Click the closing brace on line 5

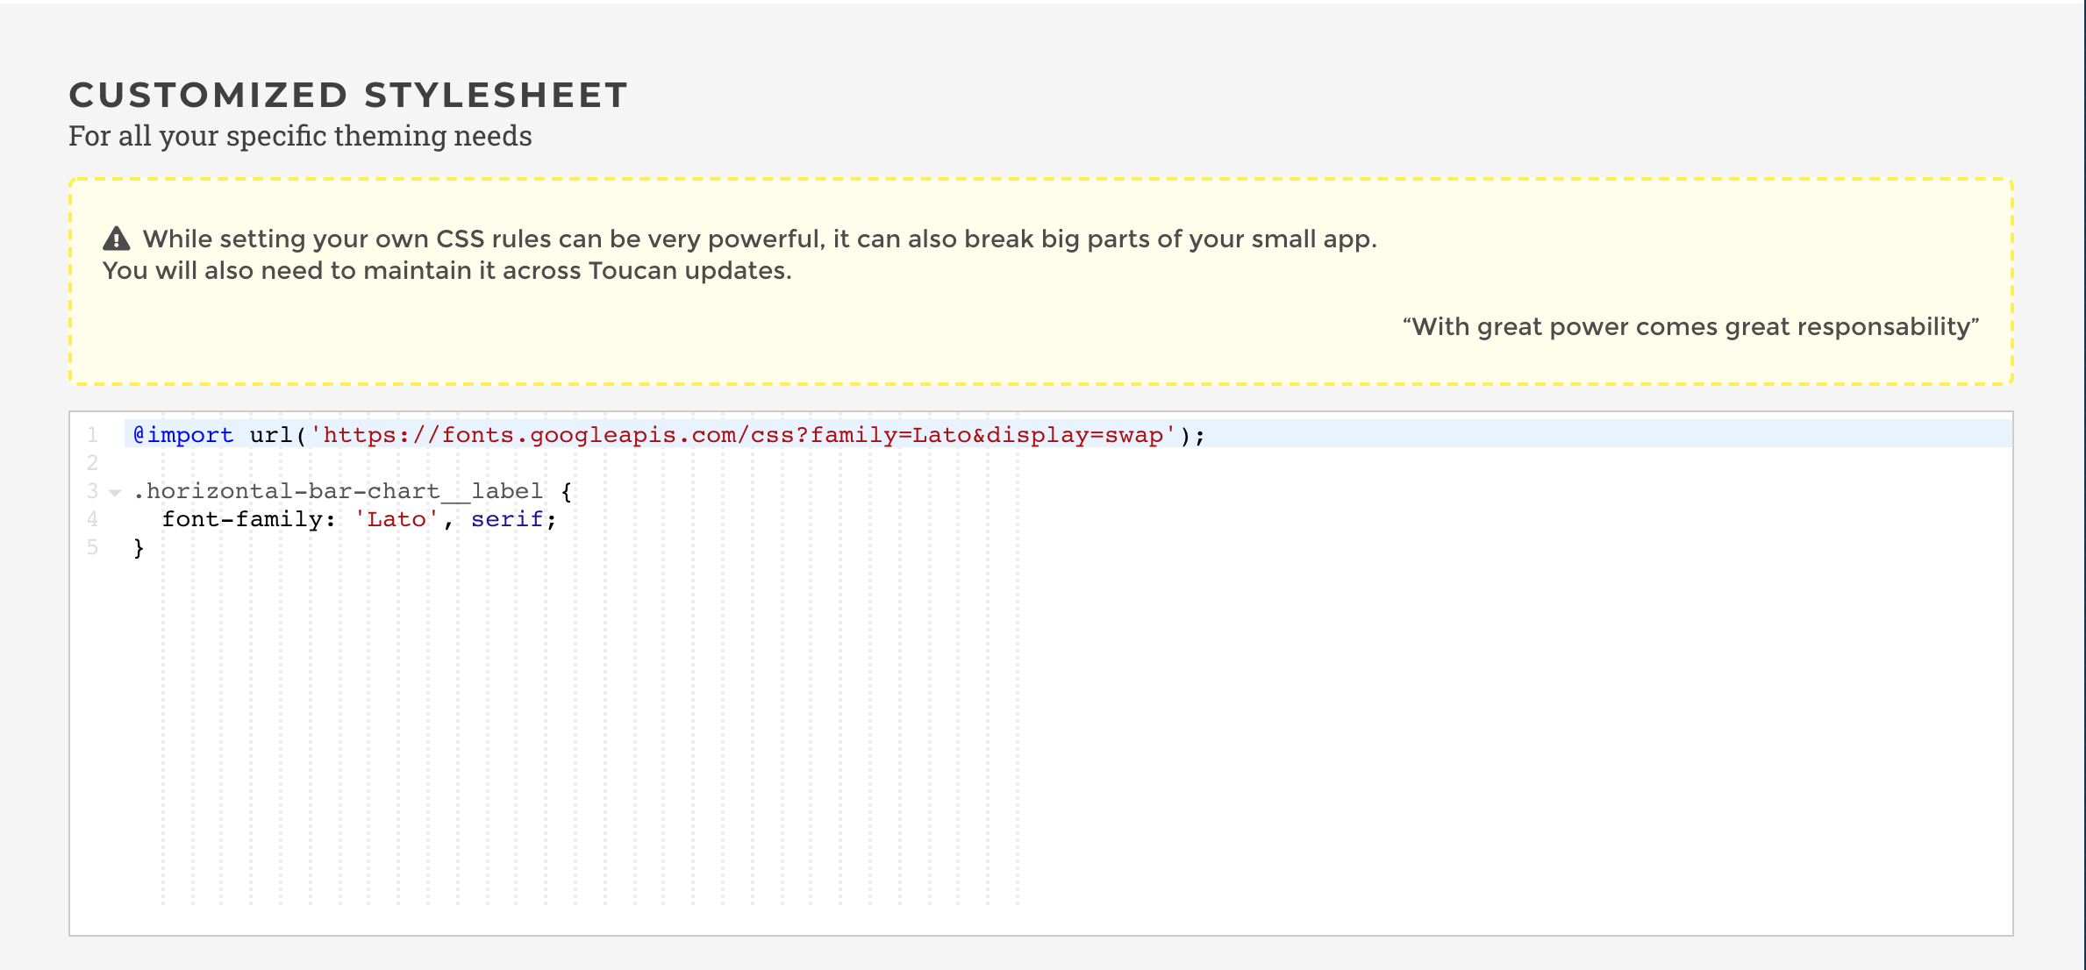tap(139, 548)
